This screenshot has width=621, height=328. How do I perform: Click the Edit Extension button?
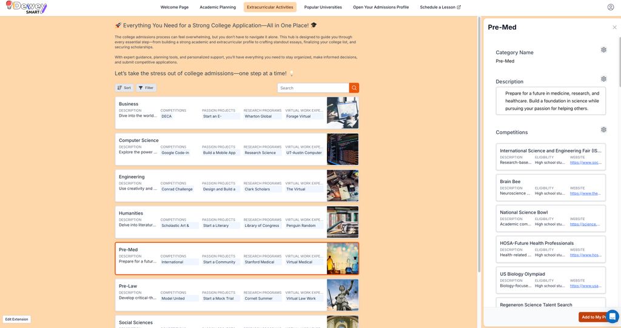pyautogui.click(x=16, y=319)
